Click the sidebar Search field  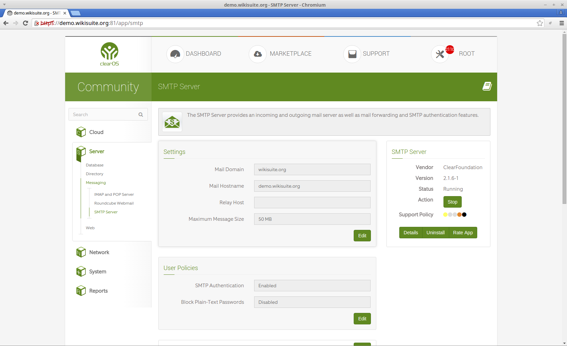click(x=103, y=115)
